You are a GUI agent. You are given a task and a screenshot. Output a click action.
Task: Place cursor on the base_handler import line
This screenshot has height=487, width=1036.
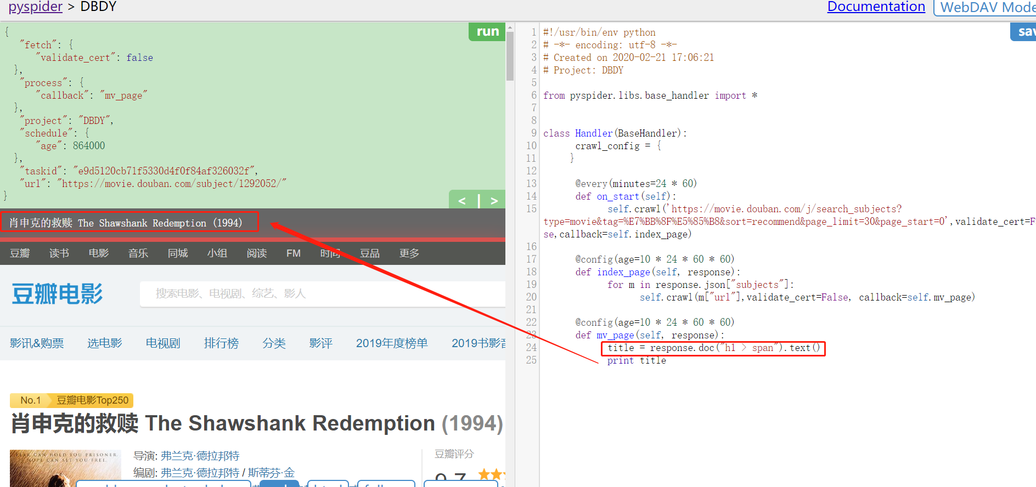pos(650,95)
